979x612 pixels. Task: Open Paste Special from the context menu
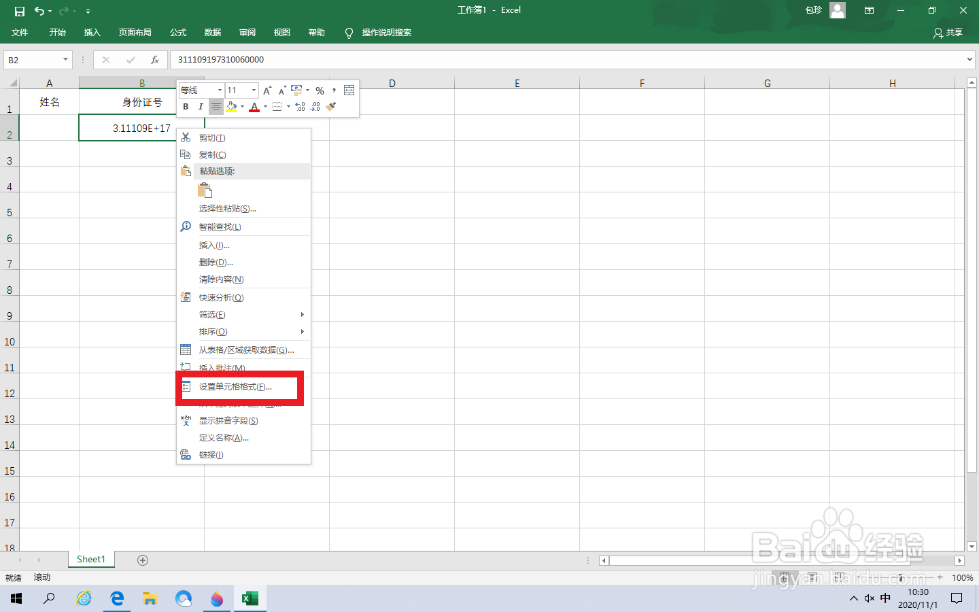click(243, 208)
